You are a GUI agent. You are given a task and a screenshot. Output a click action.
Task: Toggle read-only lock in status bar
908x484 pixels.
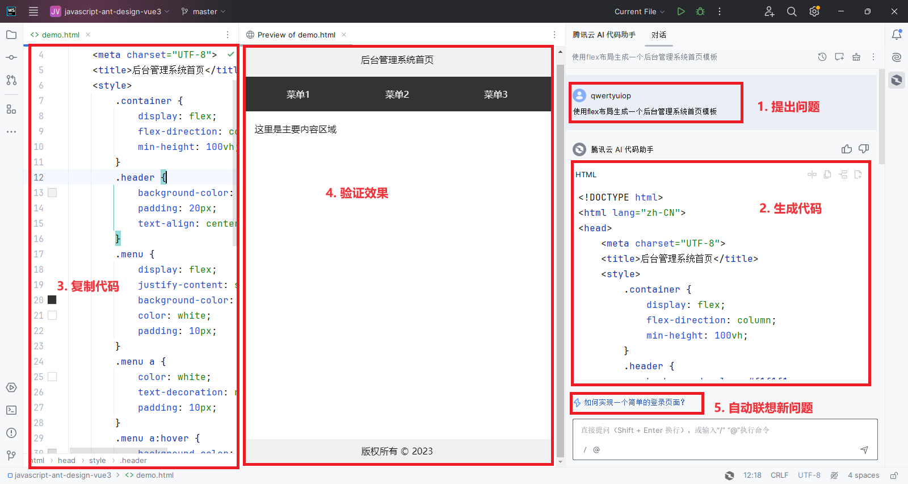click(894, 475)
